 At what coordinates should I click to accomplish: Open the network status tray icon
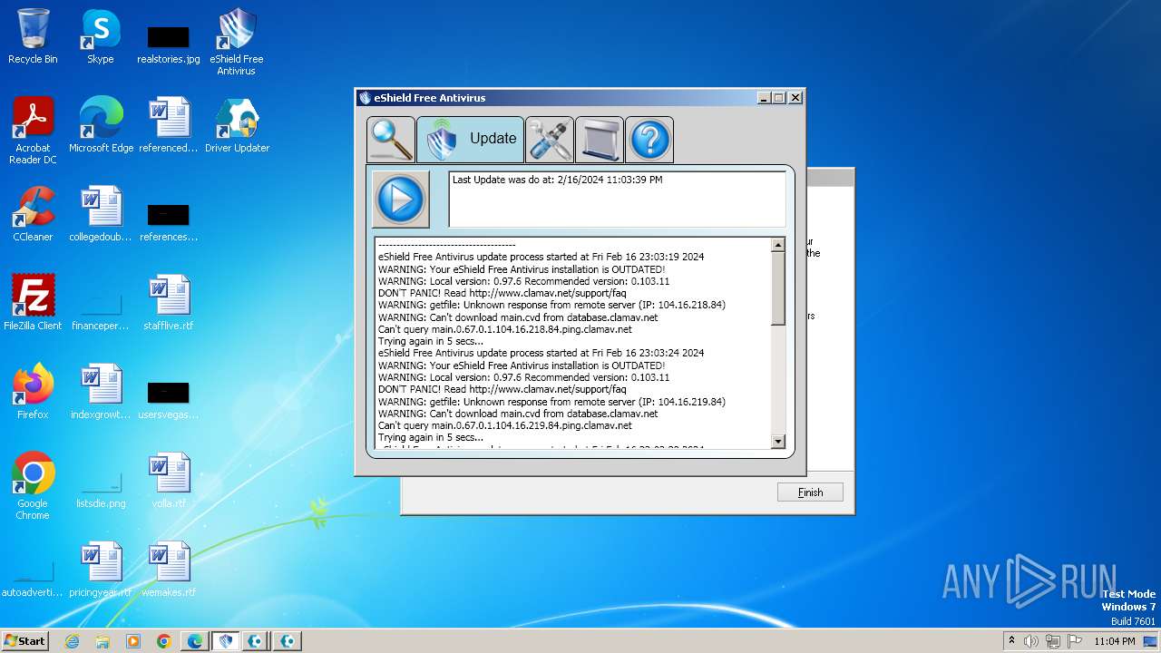click(1052, 641)
